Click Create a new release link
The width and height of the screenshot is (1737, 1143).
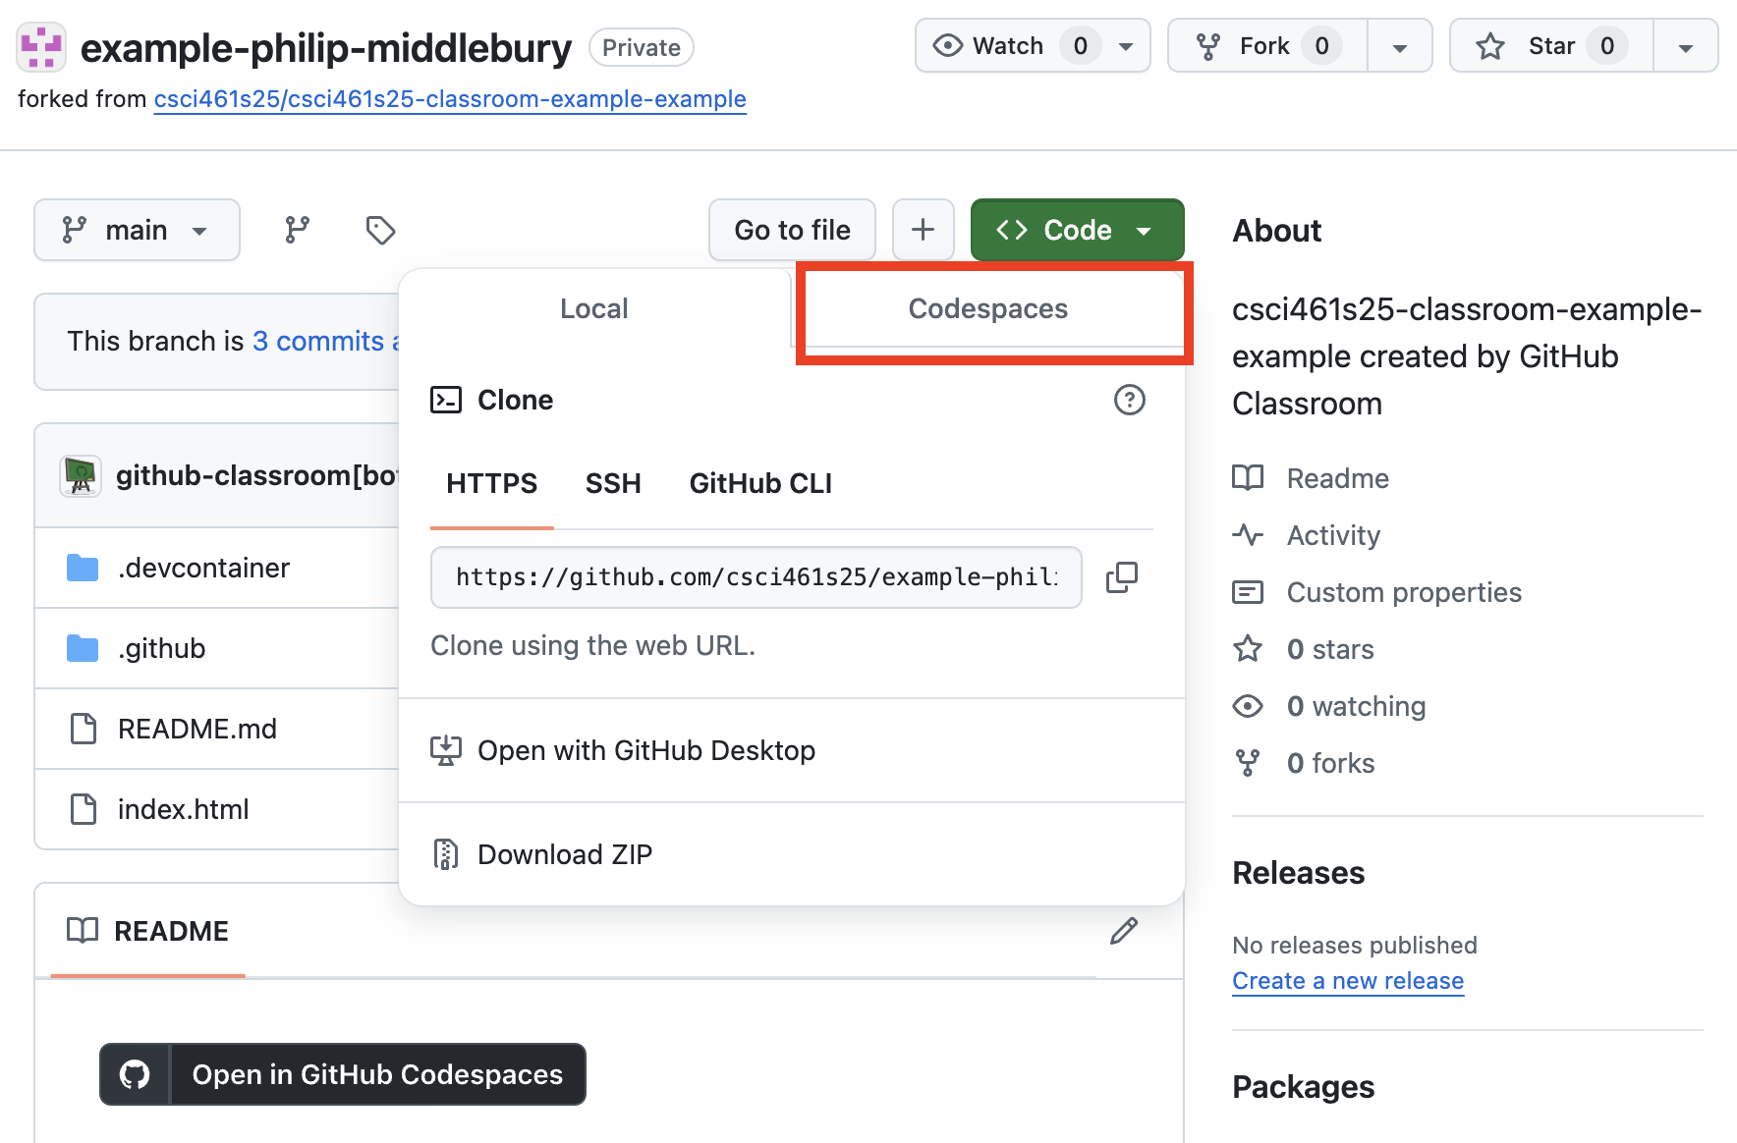[1348, 981]
